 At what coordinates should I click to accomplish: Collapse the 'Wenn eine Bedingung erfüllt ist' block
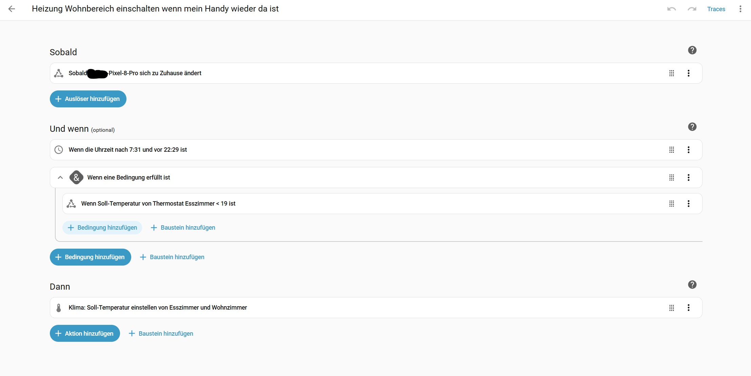[x=60, y=177]
